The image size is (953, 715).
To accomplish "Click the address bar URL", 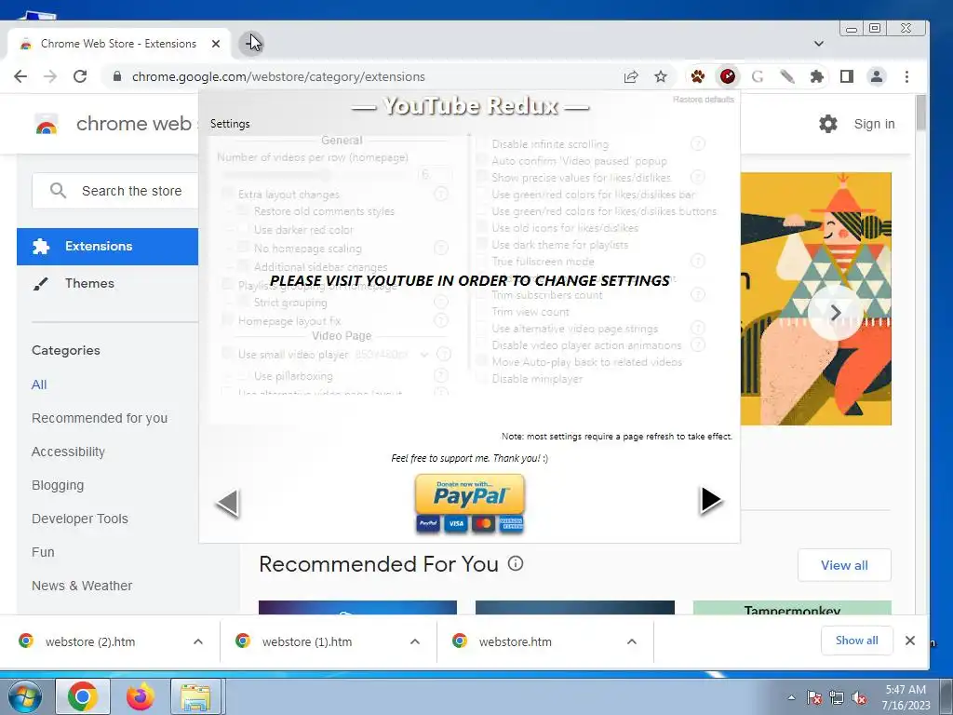I will click(x=278, y=76).
